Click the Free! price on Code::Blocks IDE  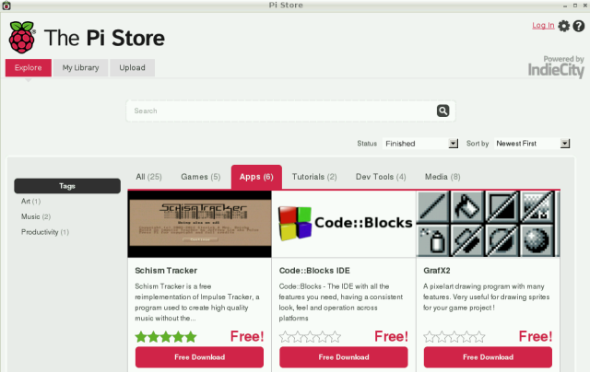pyautogui.click(x=391, y=336)
